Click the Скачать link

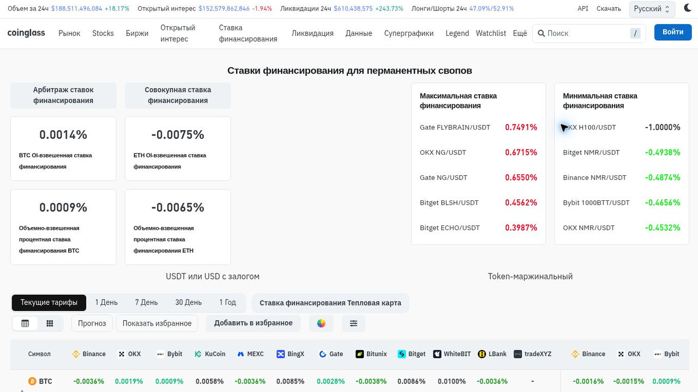click(x=609, y=9)
